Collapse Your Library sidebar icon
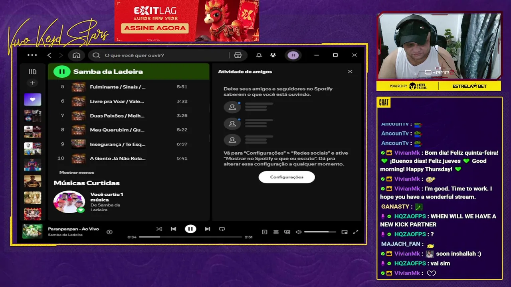The width and height of the screenshot is (511, 287). click(32, 72)
